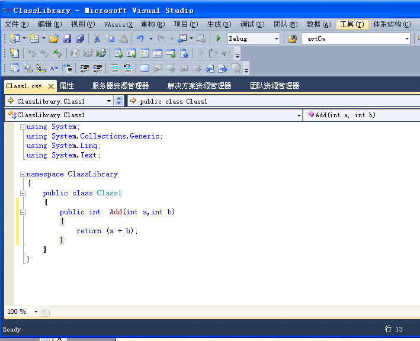
Task: Decrease line indent with the left-arrow icon
Action: tap(84, 68)
